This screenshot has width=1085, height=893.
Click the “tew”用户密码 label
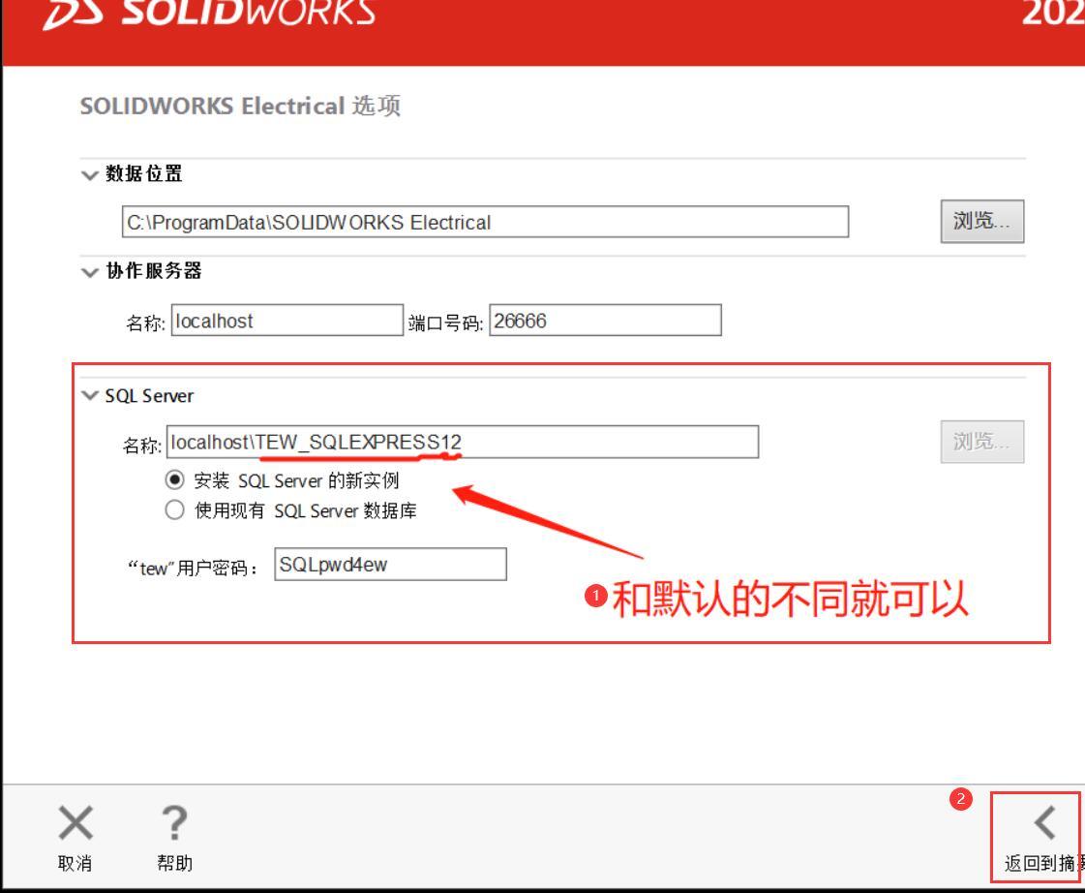(x=193, y=569)
